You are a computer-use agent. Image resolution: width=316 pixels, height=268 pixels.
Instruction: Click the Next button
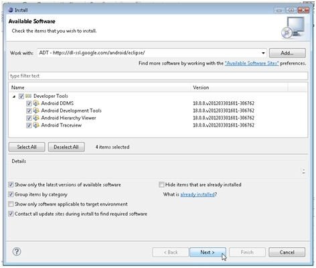[x=208, y=253]
